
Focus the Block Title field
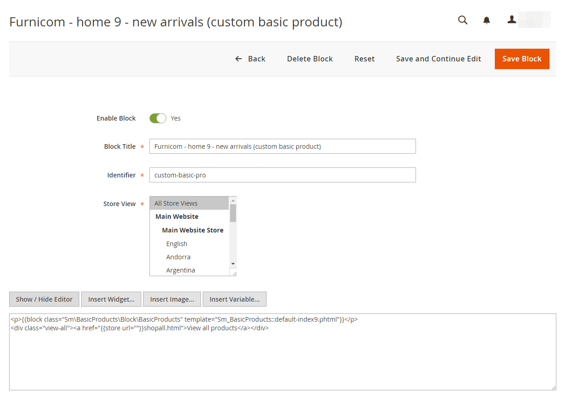coord(282,146)
